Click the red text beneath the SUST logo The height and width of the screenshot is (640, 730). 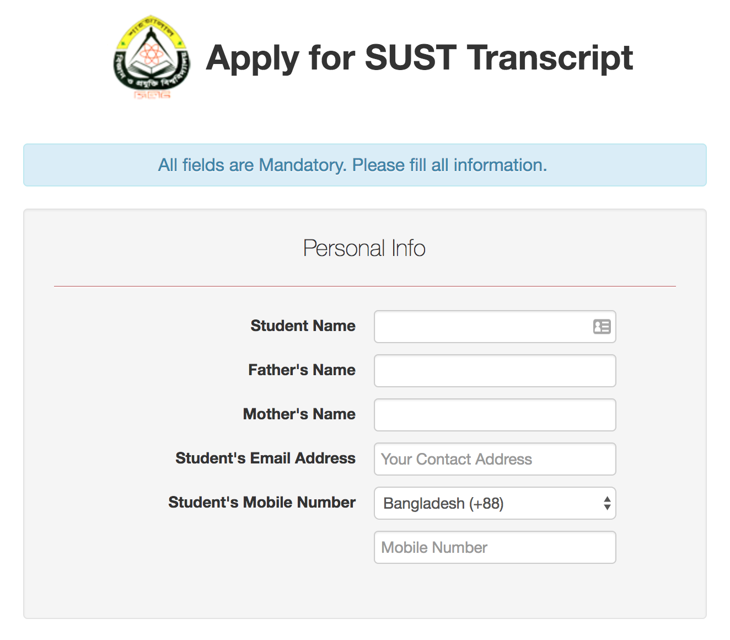(152, 95)
